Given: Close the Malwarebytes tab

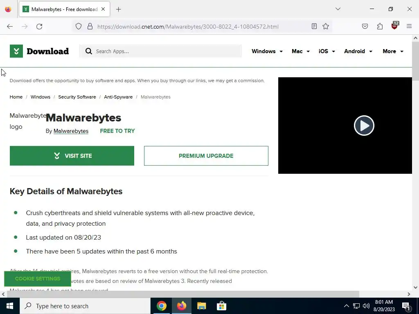Looking at the screenshot, I should (103, 9).
